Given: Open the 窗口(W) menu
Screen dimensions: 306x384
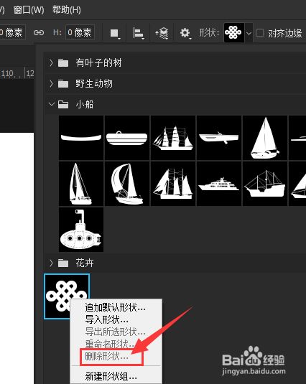Looking at the screenshot, I should pos(29,10).
